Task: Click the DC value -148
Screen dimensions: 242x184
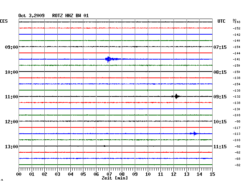Action: click(x=237, y=22)
